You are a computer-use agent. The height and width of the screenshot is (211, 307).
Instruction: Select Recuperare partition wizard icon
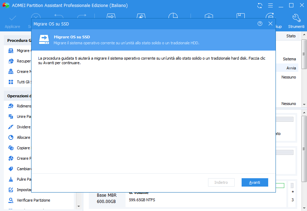pyautogui.click(x=11, y=61)
